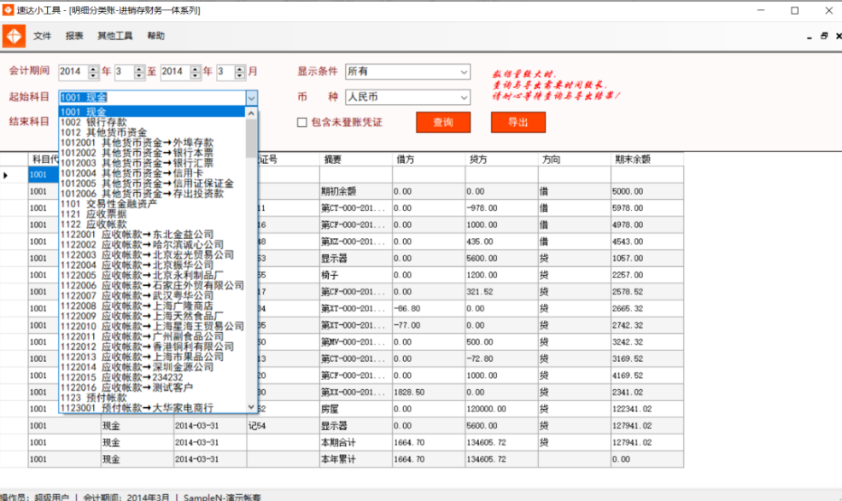The width and height of the screenshot is (842, 501).
Task: Enable 包含未登账凭证 checkbox
Action: 301,122
